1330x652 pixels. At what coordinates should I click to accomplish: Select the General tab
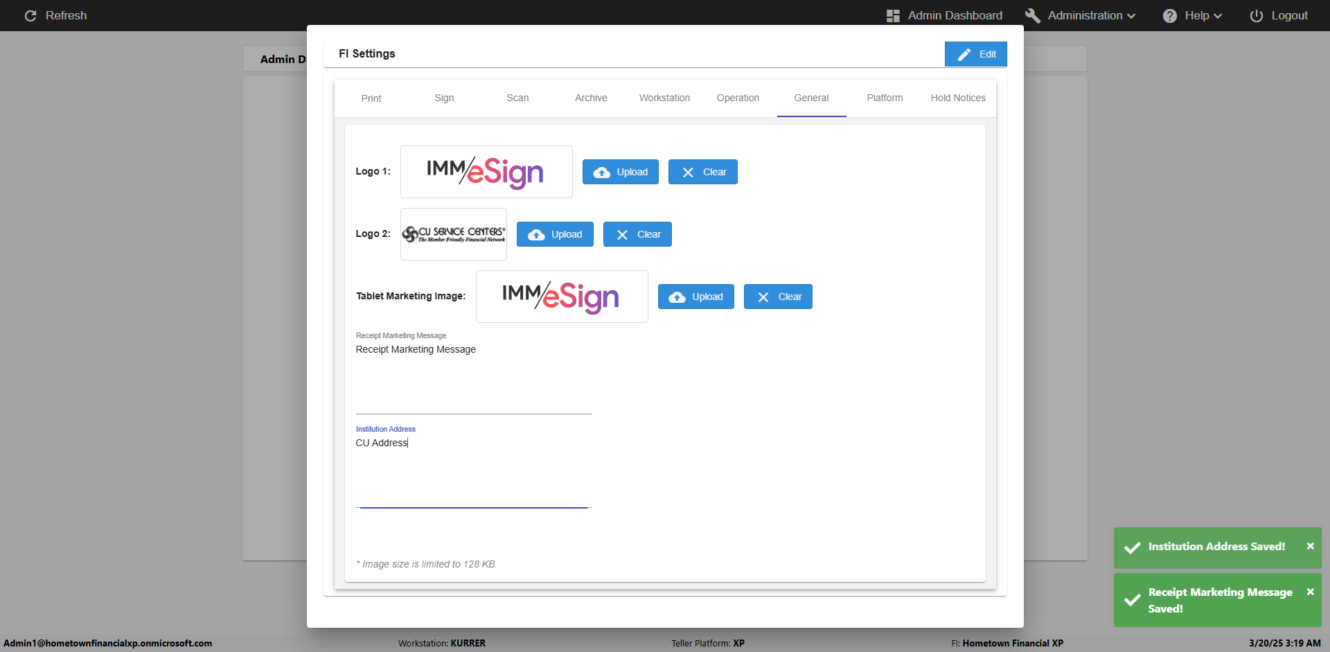pos(812,98)
